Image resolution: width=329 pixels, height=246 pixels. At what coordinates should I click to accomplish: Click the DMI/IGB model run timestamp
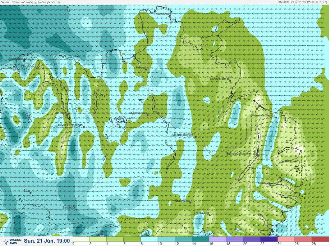pos(302,2)
